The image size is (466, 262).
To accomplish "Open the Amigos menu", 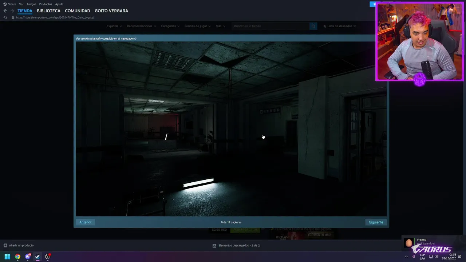I will pyautogui.click(x=31, y=4).
